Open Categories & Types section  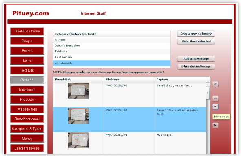(27, 129)
